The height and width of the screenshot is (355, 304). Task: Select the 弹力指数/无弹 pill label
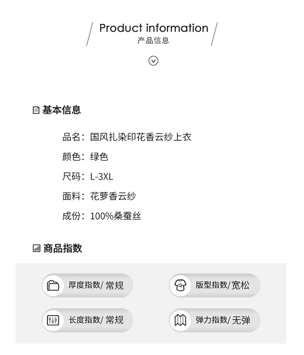pyautogui.click(x=223, y=320)
